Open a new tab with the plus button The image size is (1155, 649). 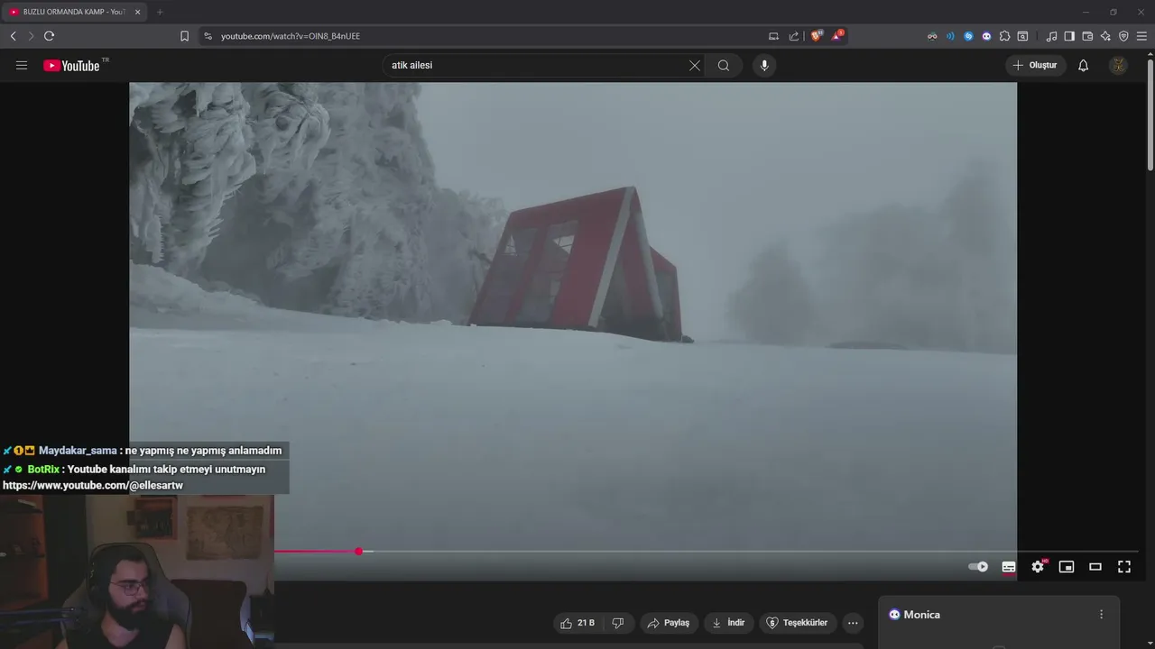point(160,12)
